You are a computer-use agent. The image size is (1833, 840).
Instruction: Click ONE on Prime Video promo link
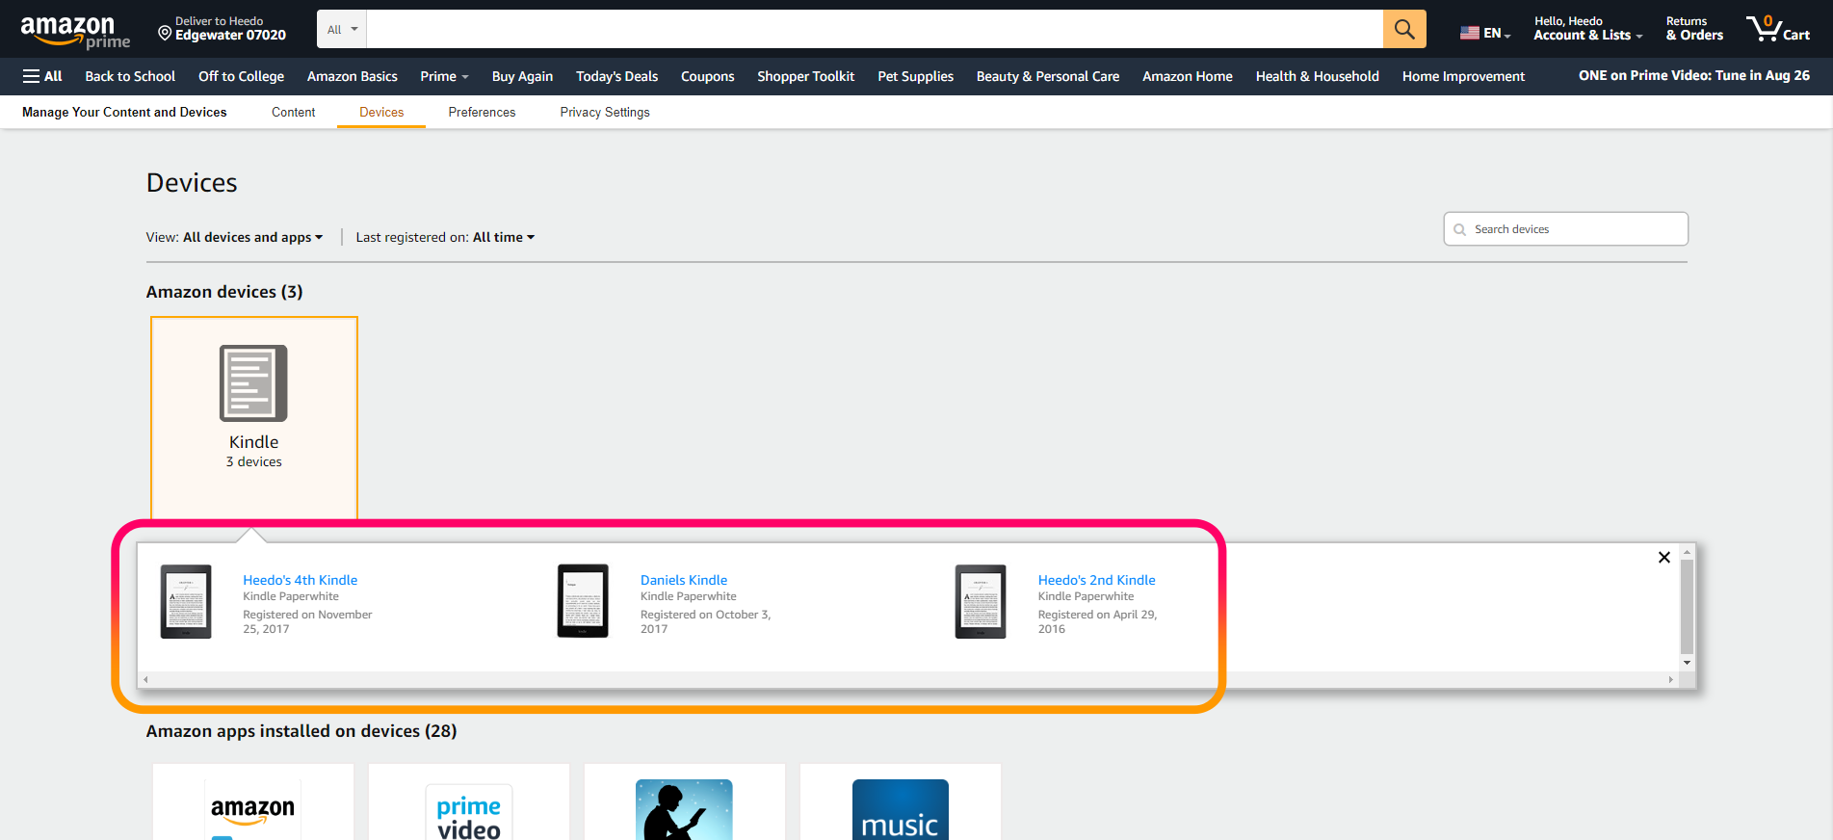coord(1693,75)
